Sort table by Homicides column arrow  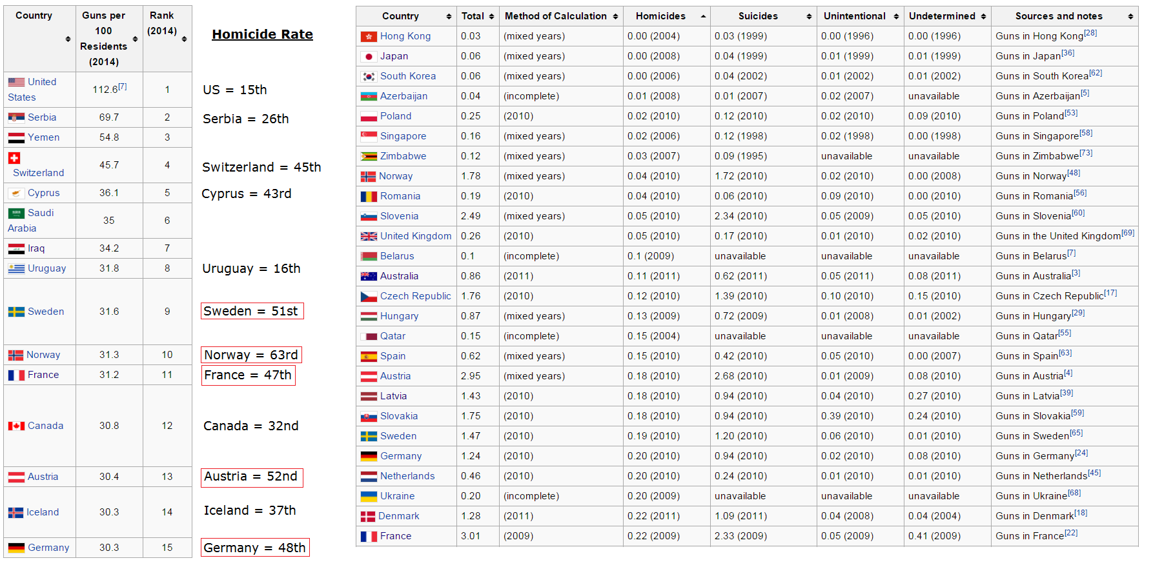(x=703, y=17)
